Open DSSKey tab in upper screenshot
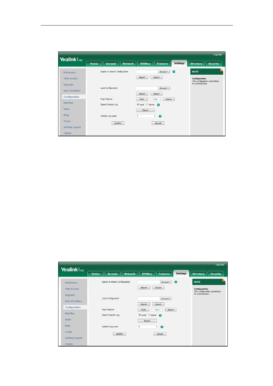The image size is (273, 386). coord(145,64)
